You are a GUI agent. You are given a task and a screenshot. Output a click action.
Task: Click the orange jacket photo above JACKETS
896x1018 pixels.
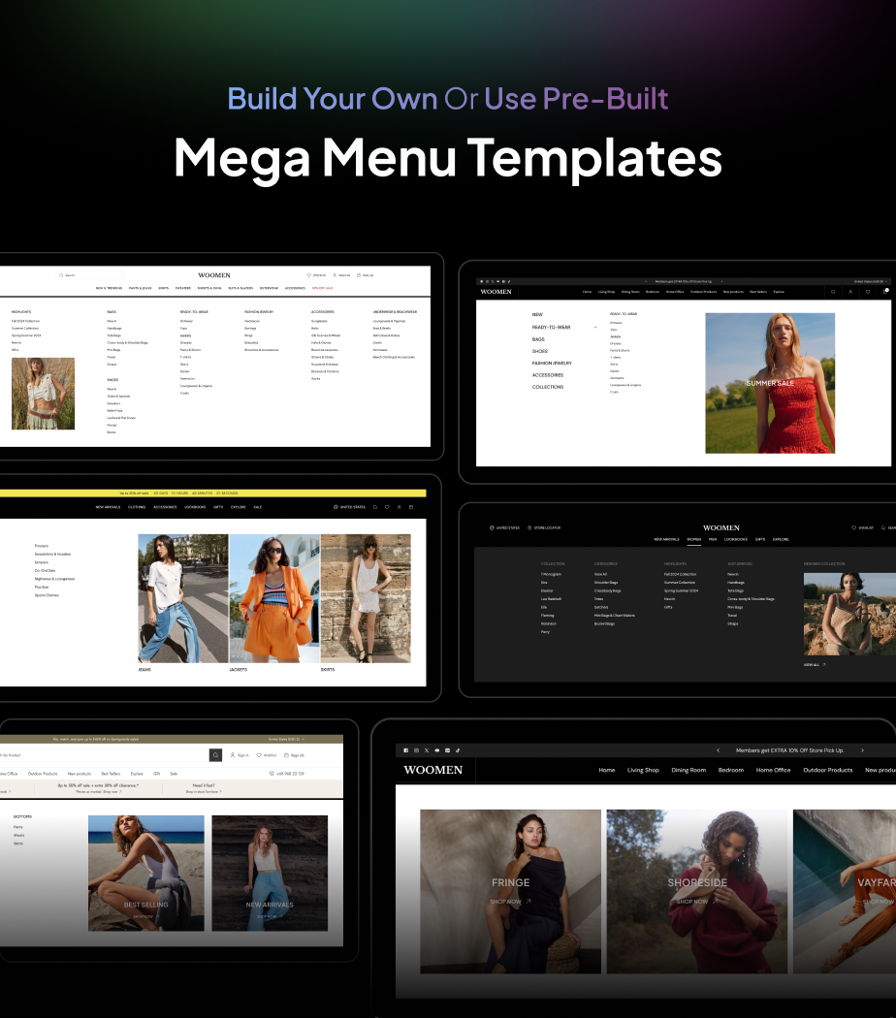pos(274,598)
